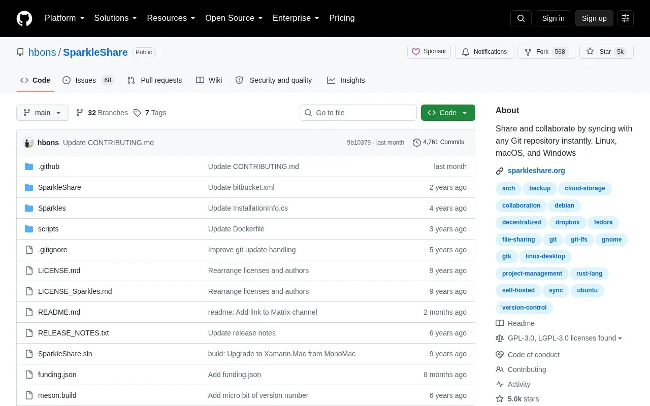
Task: Expand the green Code dropdown button
Action: (448, 113)
